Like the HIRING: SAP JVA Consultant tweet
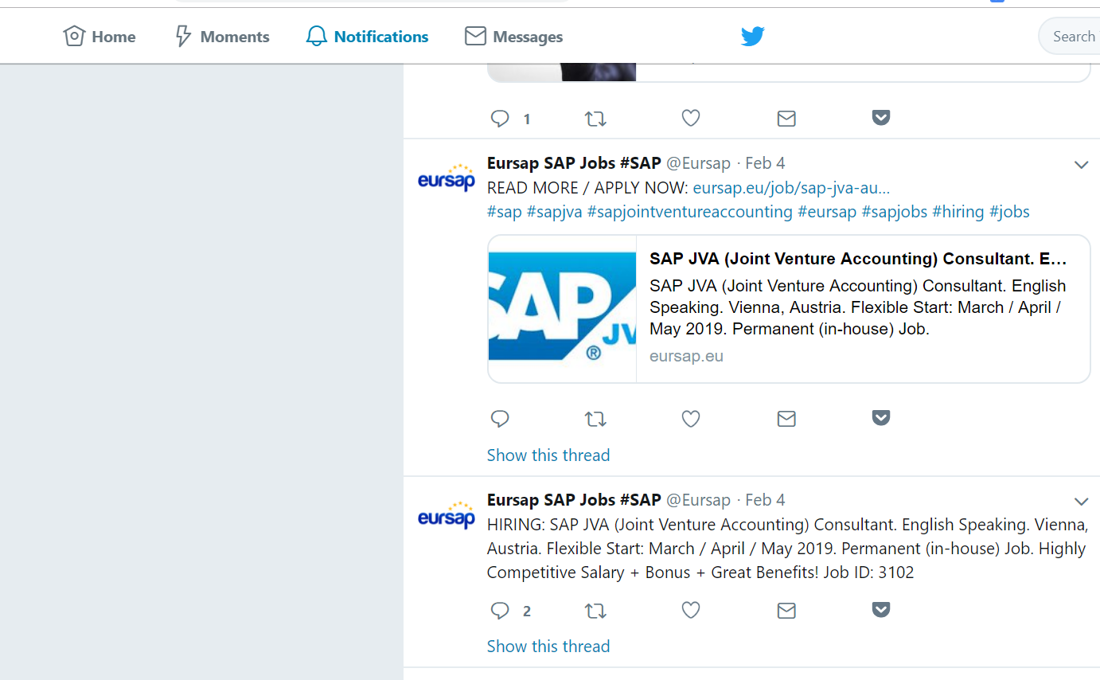This screenshot has height=680, width=1100. pyautogui.click(x=691, y=611)
